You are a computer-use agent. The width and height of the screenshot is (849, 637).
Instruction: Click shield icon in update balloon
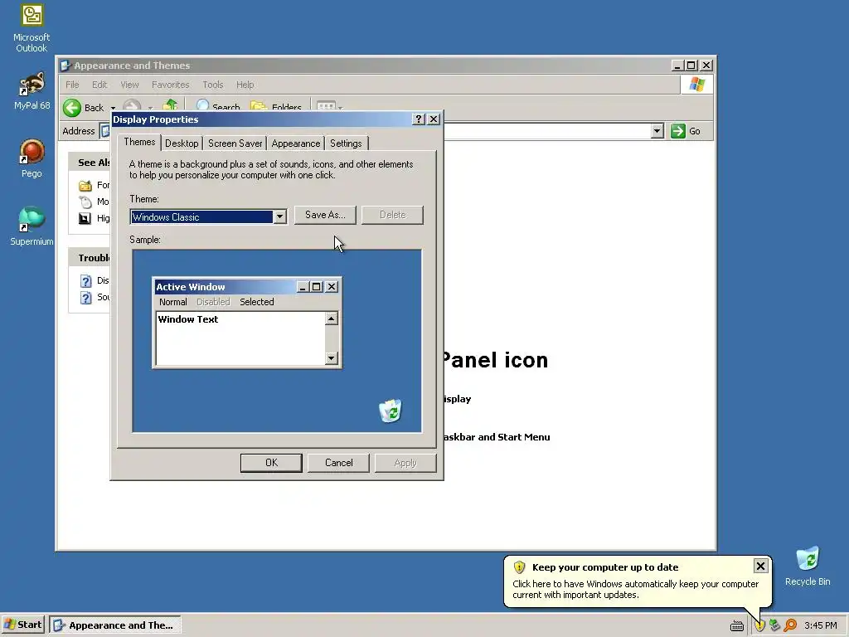click(x=519, y=567)
